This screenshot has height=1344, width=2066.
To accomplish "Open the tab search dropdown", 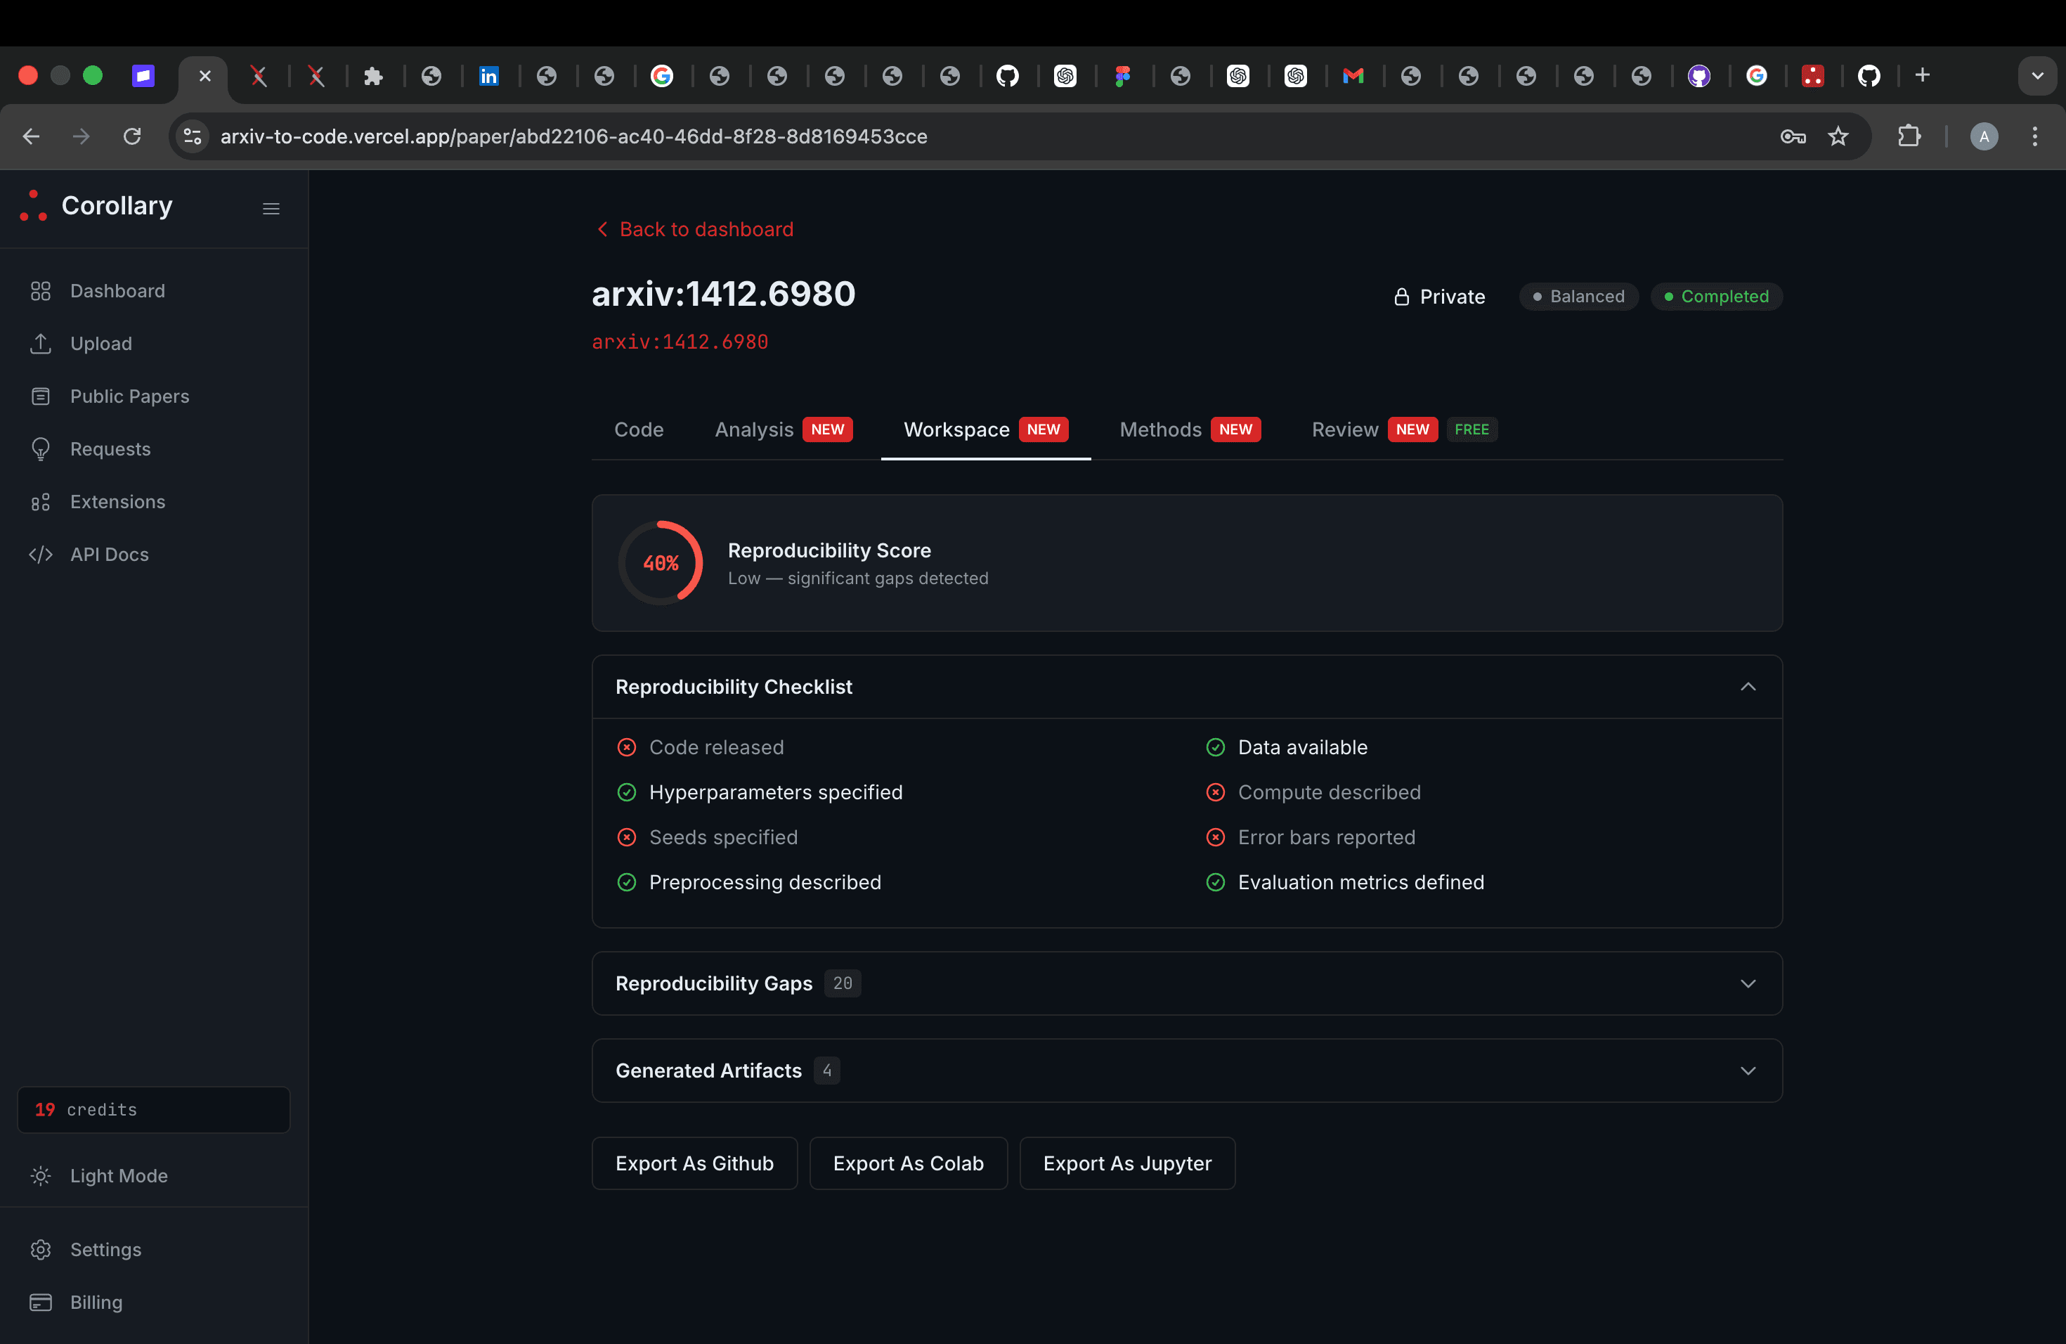I will (x=2037, y=75).
